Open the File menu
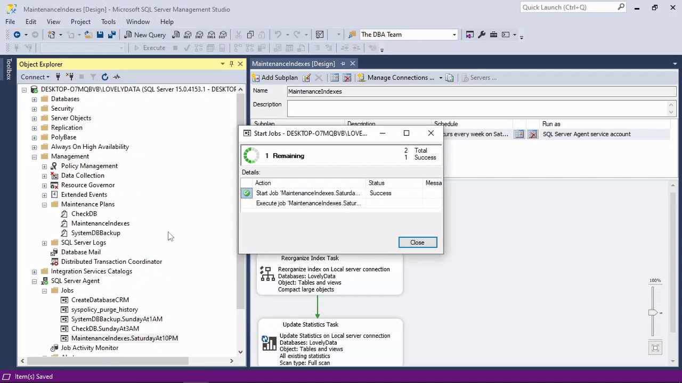This screenshot has width=682, height=383. [10, 22]
